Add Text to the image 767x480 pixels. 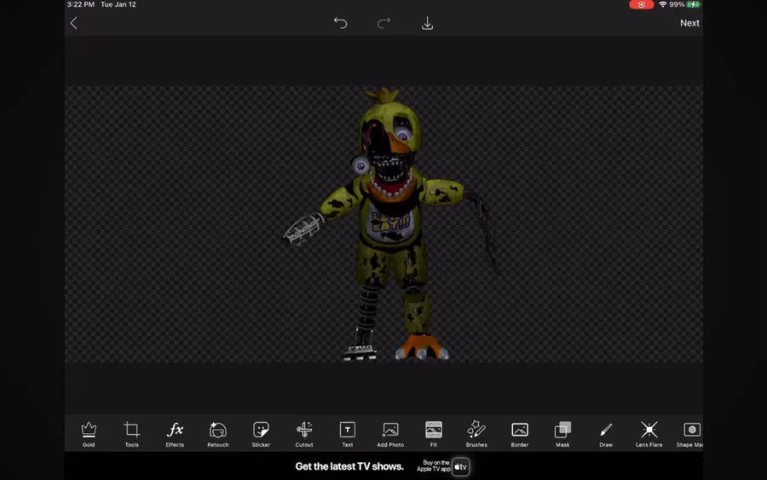click(348, 434)
